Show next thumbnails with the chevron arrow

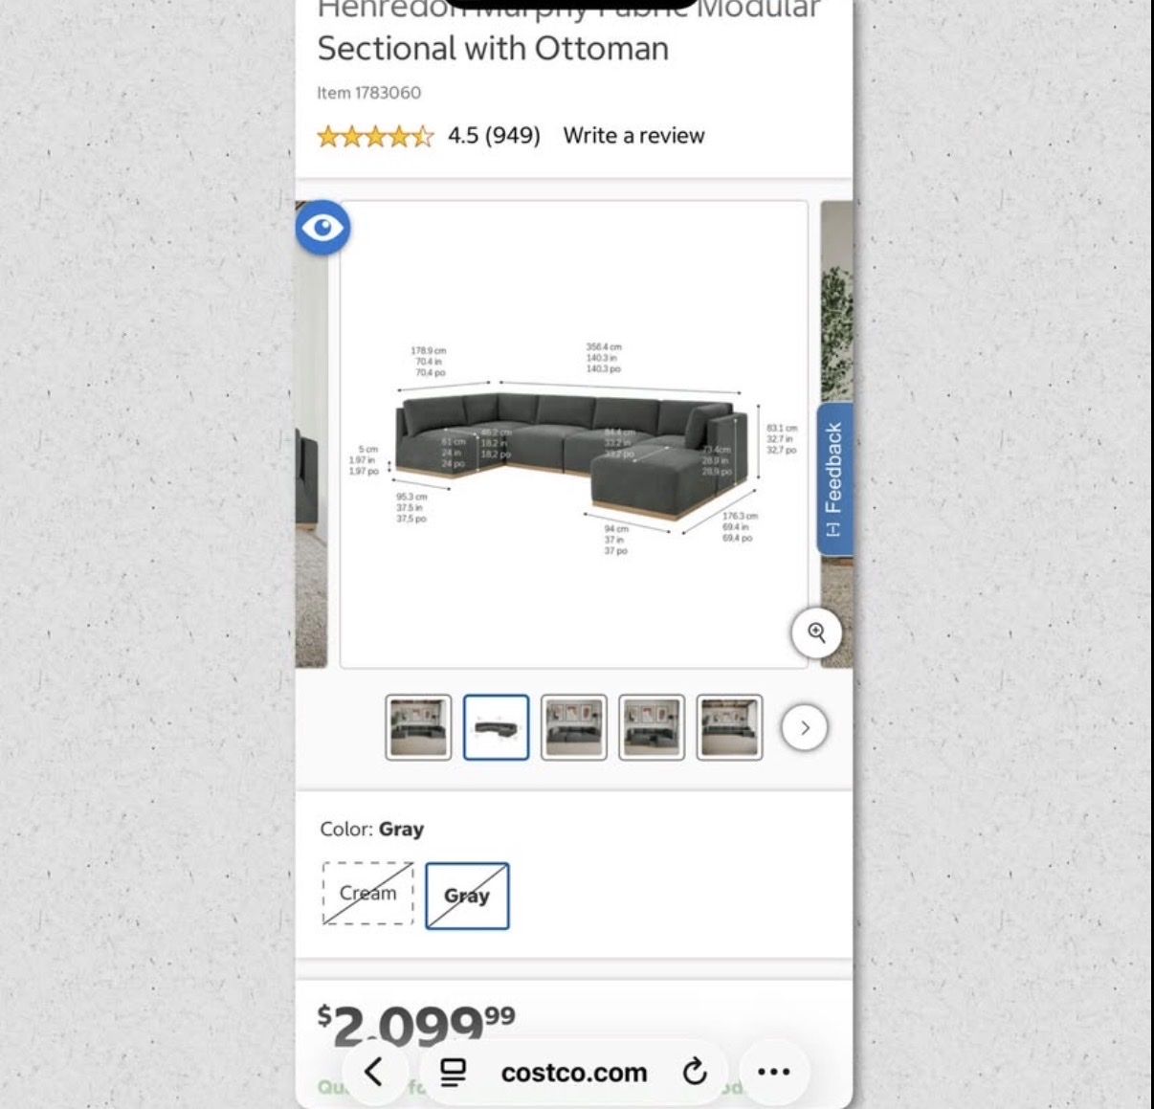coord(805,728)
